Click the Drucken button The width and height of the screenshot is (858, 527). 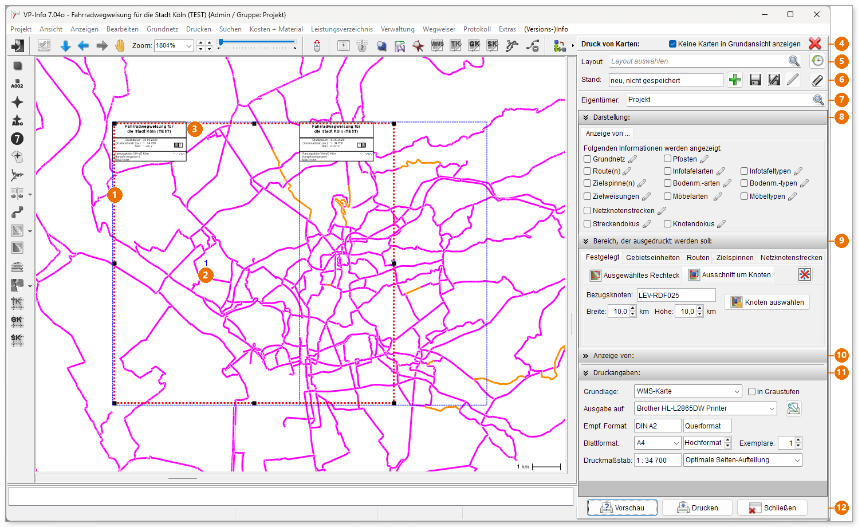(697, 508)
